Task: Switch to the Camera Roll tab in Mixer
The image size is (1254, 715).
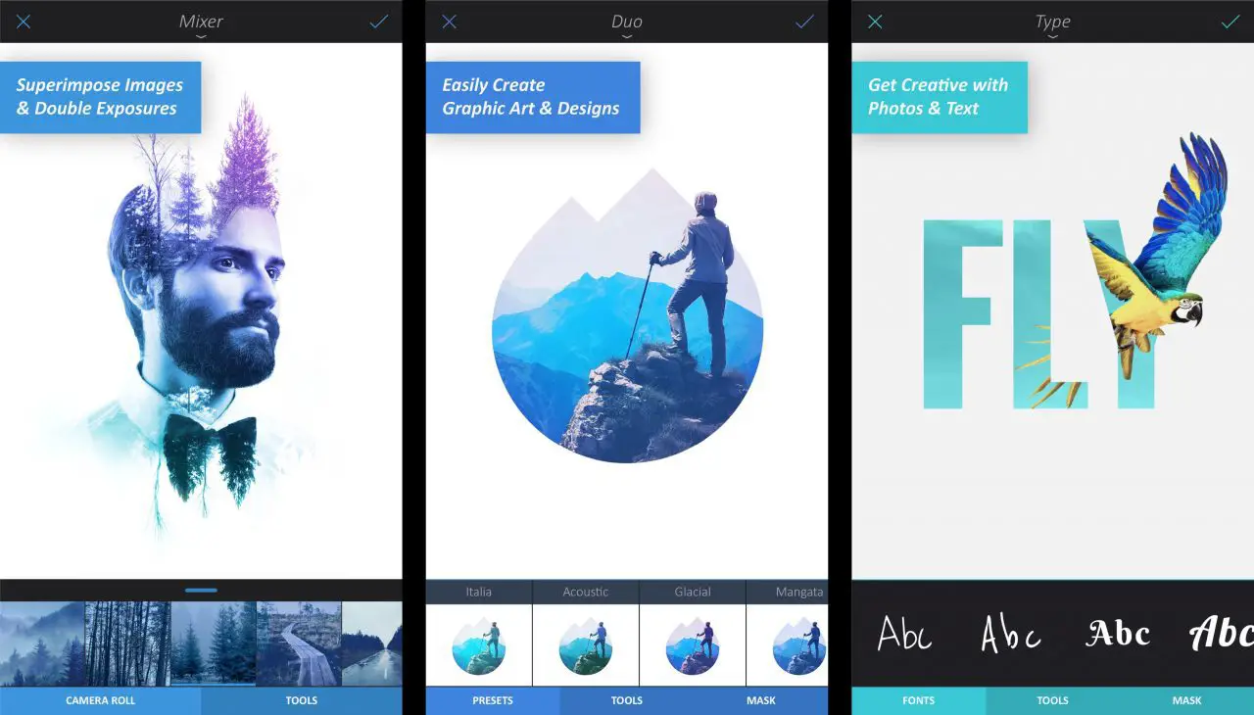Action: pyautogui.click(x=101, y=700)
